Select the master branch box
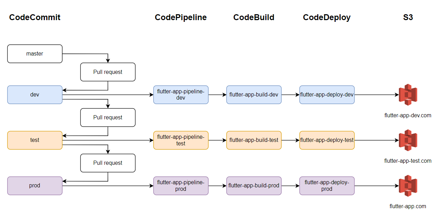 tap(35, 54)
